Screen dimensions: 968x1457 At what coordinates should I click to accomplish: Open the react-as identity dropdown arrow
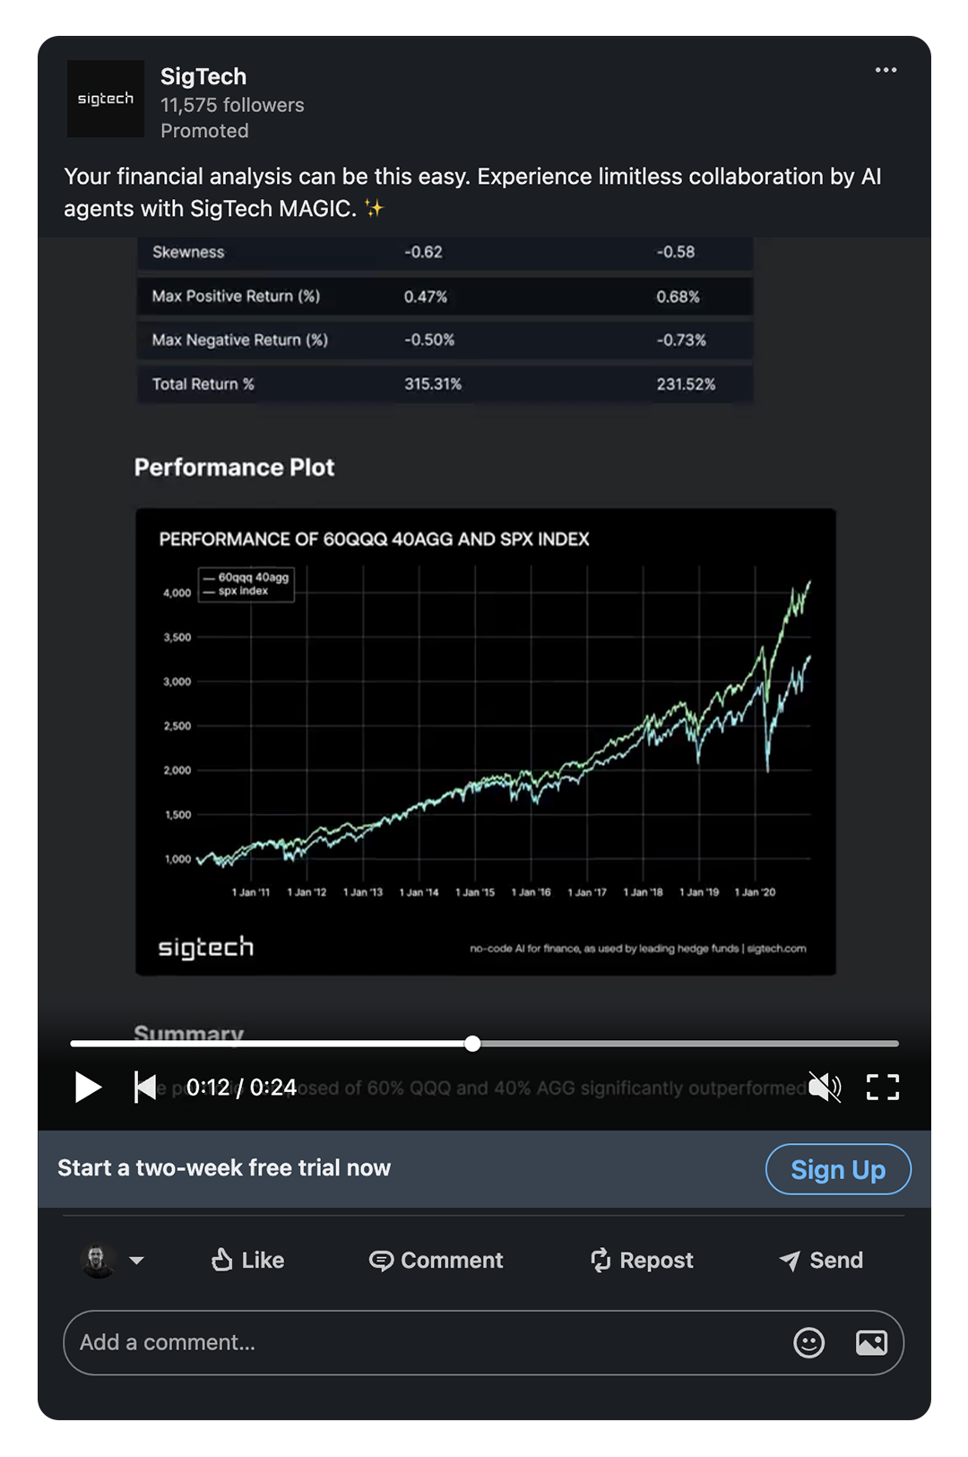(x=136, y=1260)
